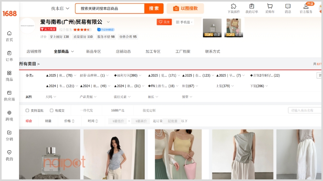Open the 商品 products sidebar icon

[x=9, y=73]
